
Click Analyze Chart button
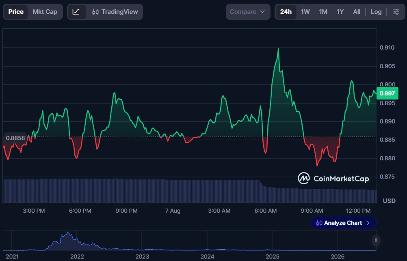[343, 223]
